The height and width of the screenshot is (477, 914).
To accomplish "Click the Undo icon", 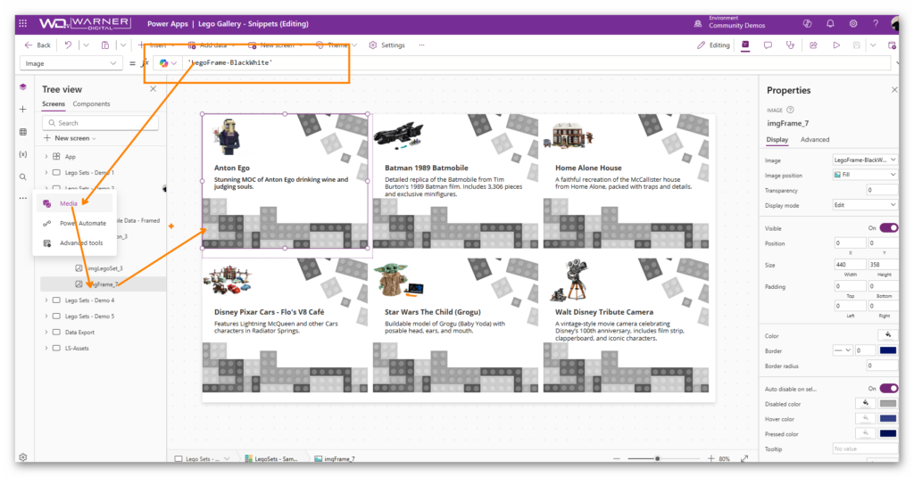I will tap(68, 45).
